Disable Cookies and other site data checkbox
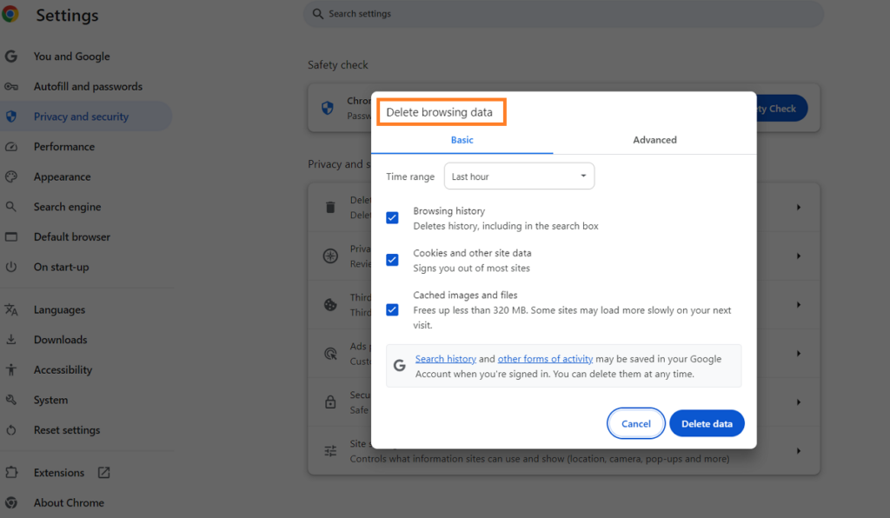890x518 pixels. [392, 259]
